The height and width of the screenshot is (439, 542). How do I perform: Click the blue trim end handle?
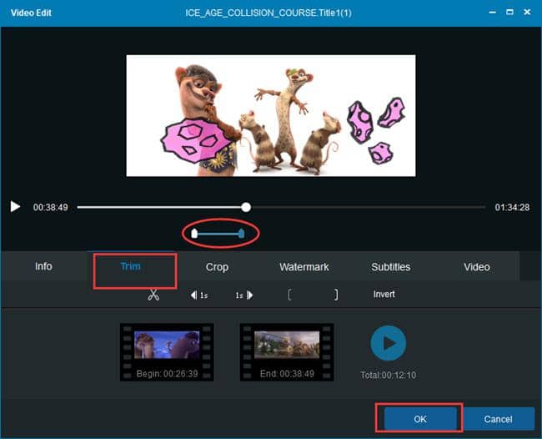tap(242, 234)
